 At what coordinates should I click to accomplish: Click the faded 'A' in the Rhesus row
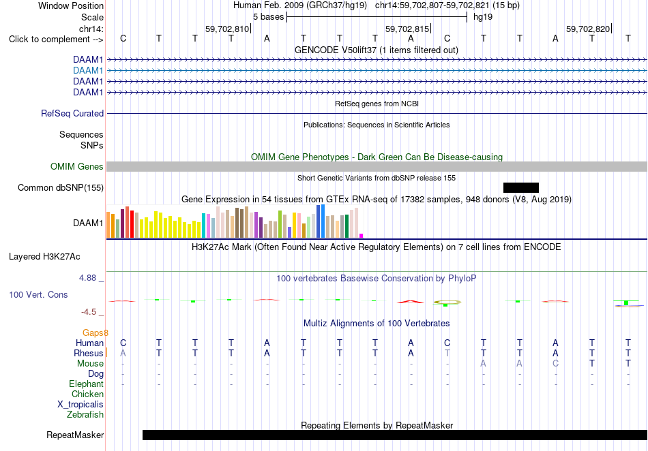(123, 353)
